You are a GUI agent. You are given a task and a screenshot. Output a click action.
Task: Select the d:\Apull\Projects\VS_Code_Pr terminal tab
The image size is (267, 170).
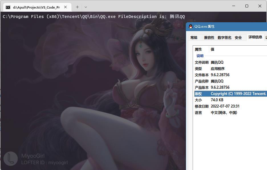tap(37, 7)
